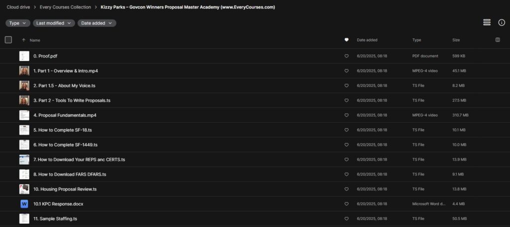The width and height of the screenshot is (510, 227).
Task: Click thumbnail of Part 1 Overview video
Action: [24, 71]
